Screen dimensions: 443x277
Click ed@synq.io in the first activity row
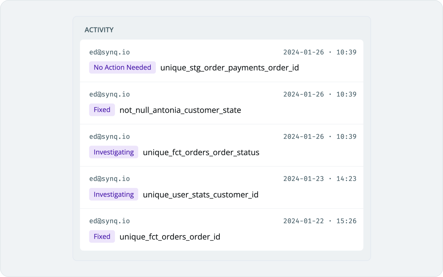click(109, 52)
